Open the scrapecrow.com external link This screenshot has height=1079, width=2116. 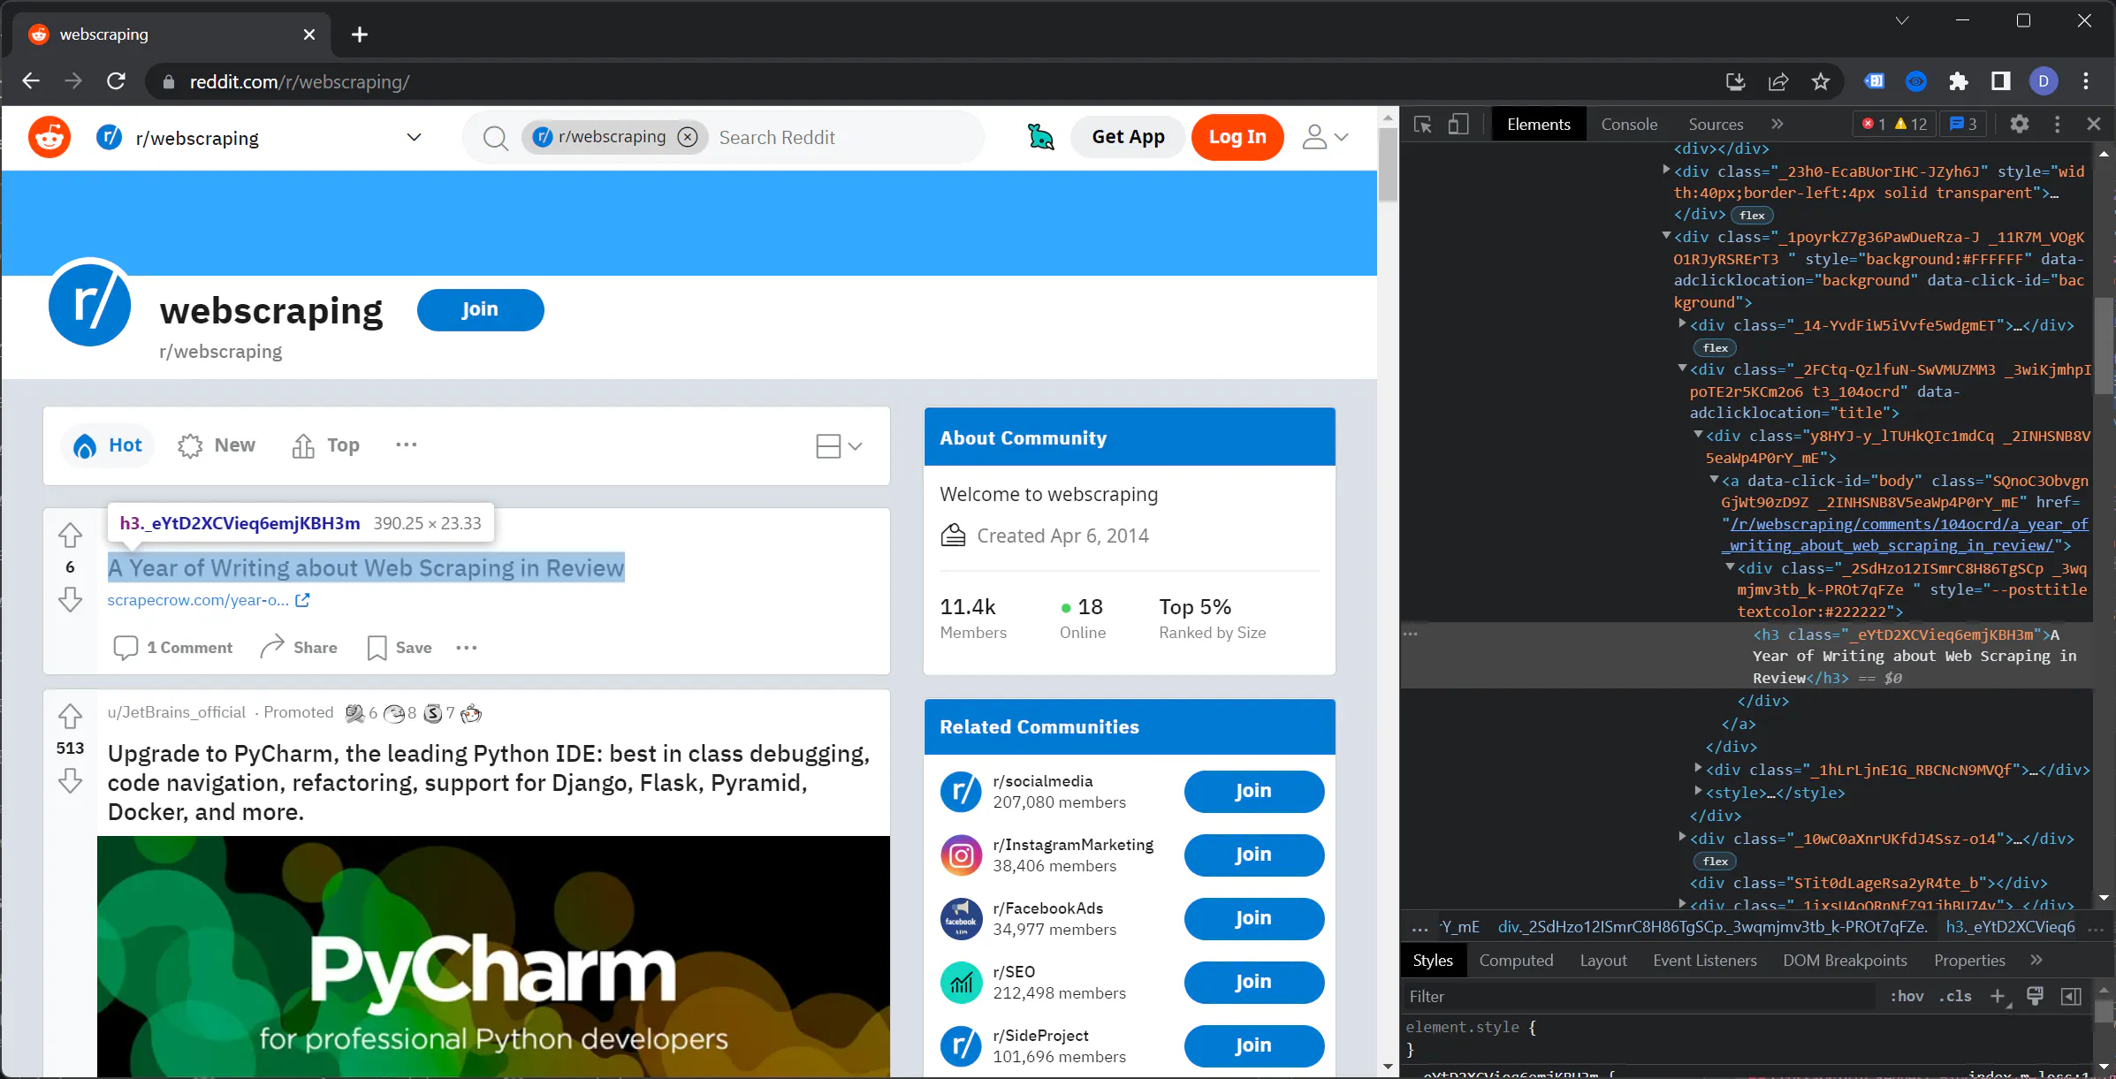point(209,600)
